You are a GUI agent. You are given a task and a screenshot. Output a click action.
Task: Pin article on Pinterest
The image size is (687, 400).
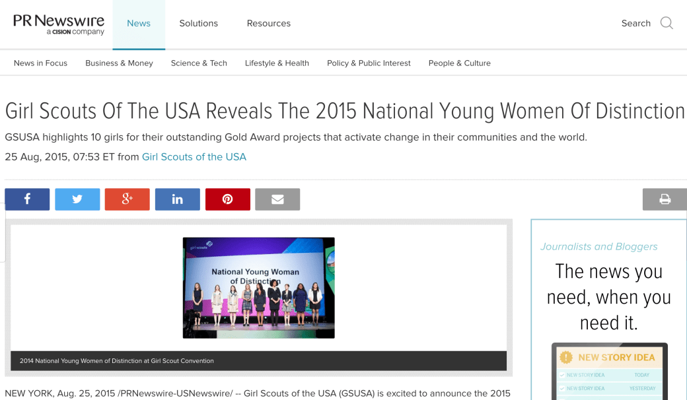click(x=228, y=199)
